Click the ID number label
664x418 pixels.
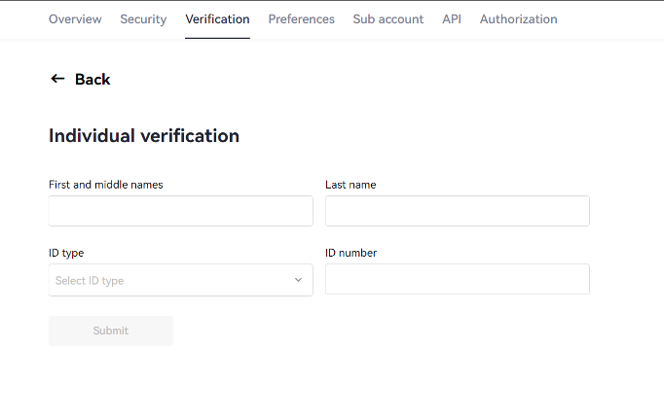(350, 253)
